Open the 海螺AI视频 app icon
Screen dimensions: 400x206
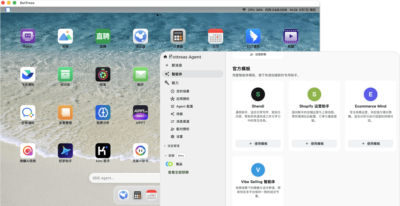coord(28,151)
